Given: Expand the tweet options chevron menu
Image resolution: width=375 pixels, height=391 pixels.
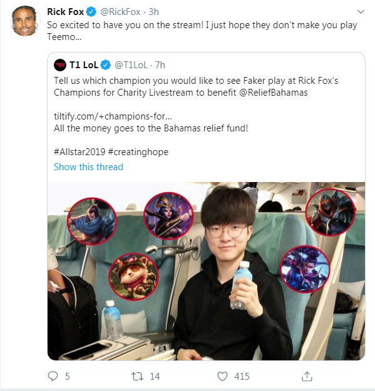Looking at the screenshot, I should tap(361, 12).
